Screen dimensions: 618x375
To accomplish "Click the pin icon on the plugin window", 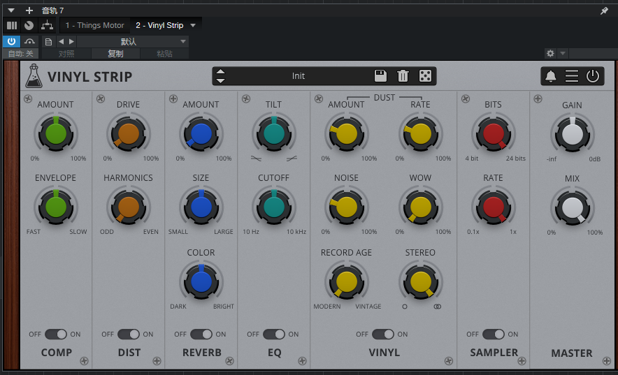I will coord(604,10).
